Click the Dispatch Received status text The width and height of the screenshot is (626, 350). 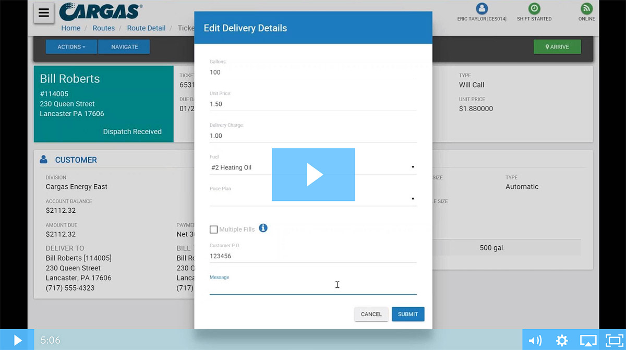click(x=133, y=131)
